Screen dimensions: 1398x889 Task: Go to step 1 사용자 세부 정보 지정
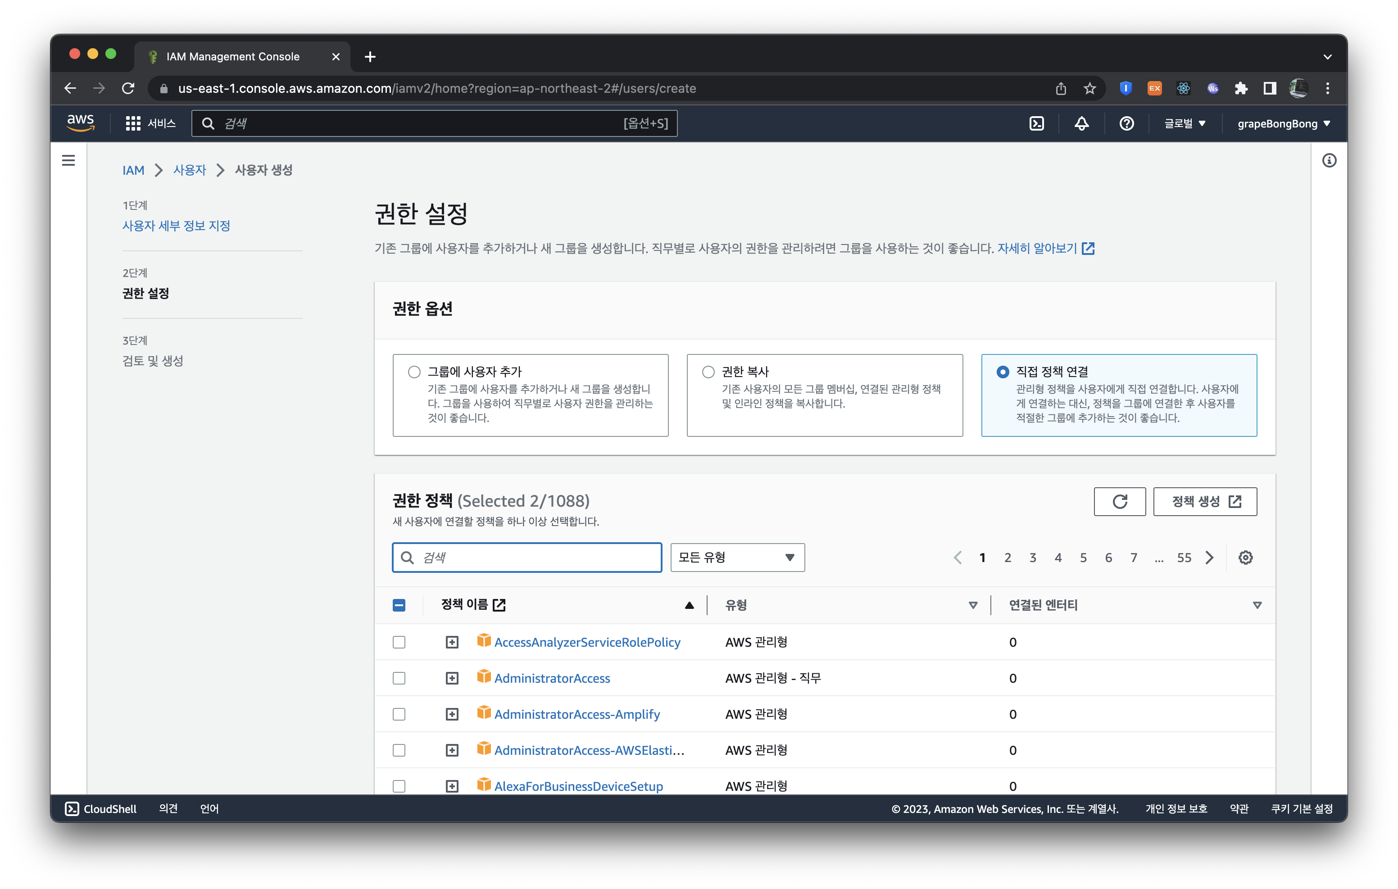click(176, 226)
